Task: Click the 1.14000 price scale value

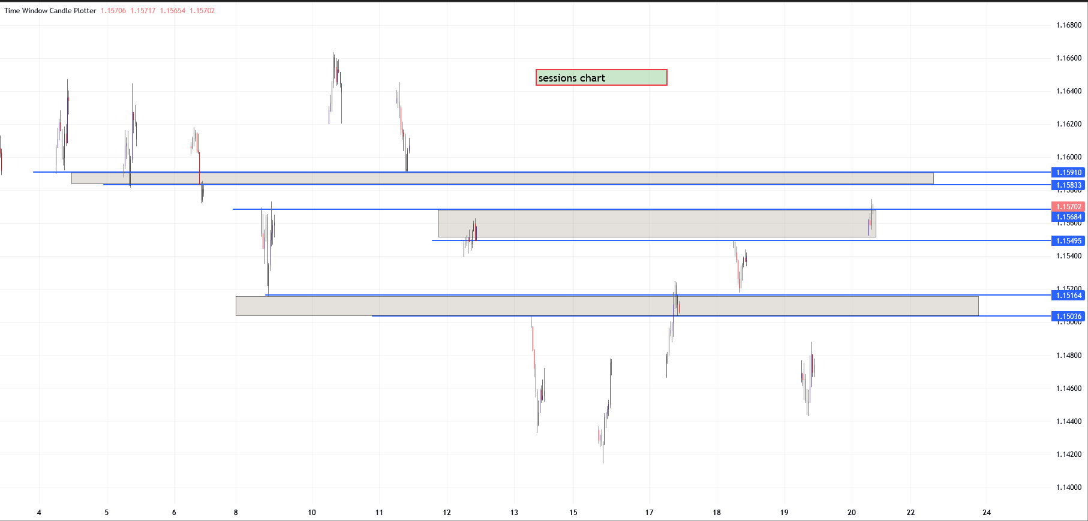Action: coord(1068,487)
